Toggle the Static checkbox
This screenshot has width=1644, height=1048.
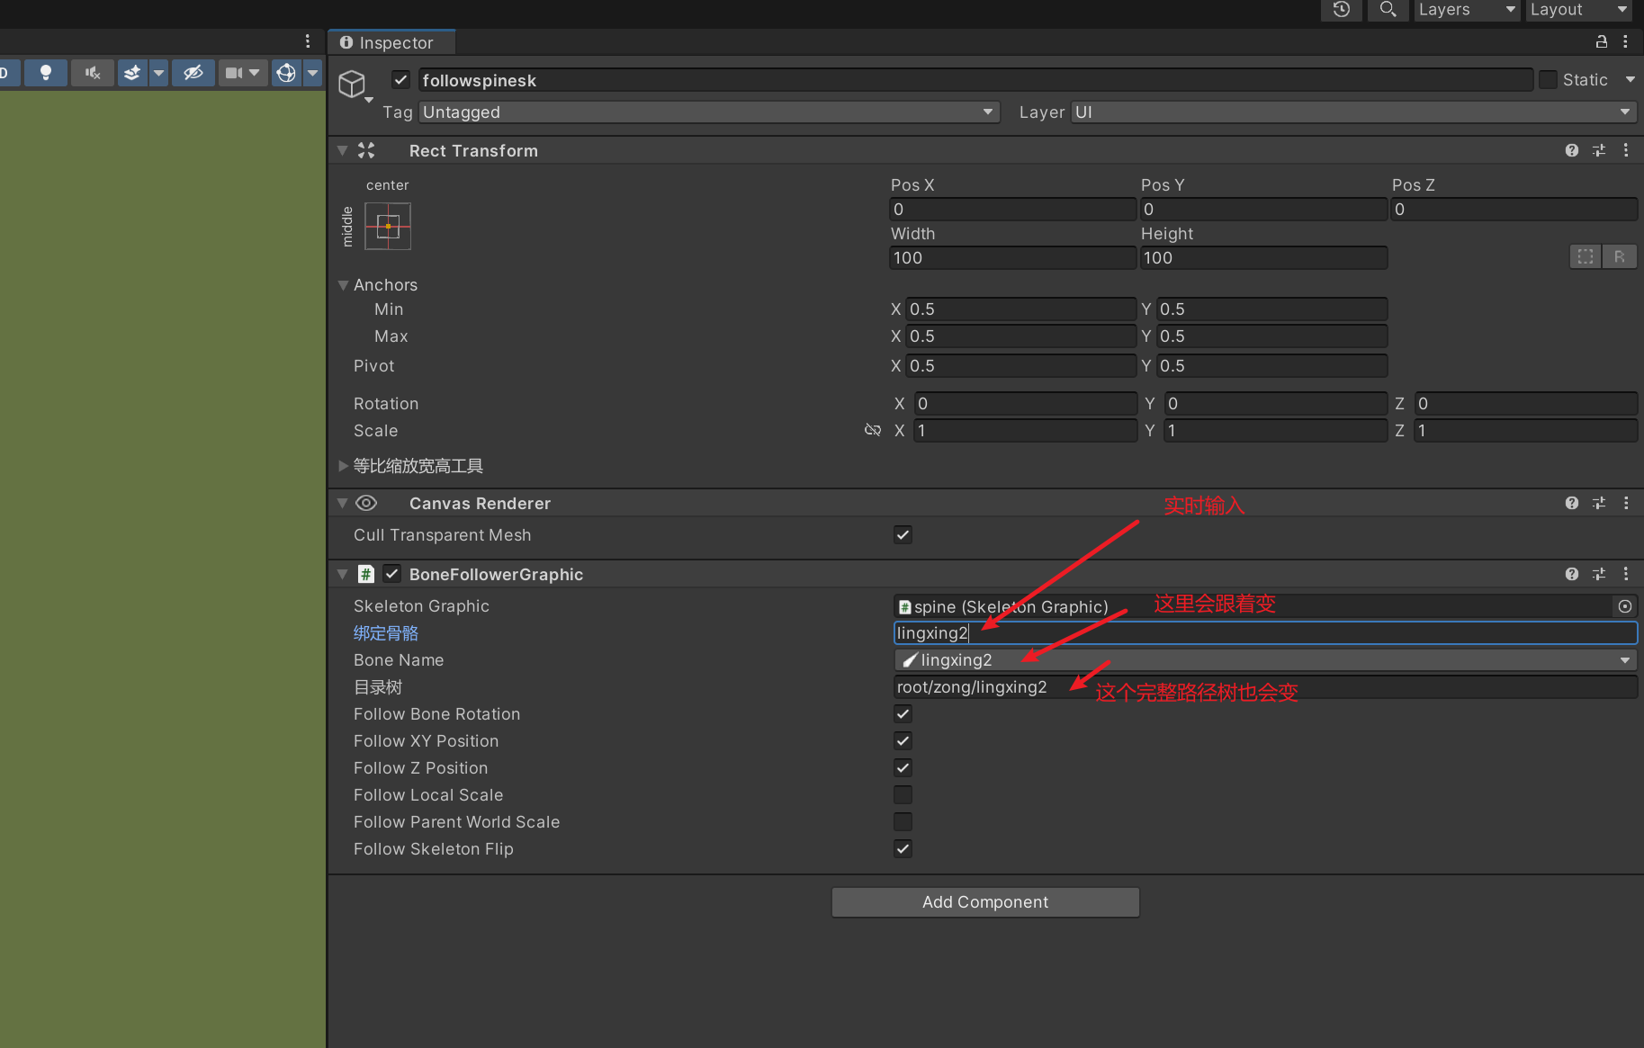click(1548, 80)
